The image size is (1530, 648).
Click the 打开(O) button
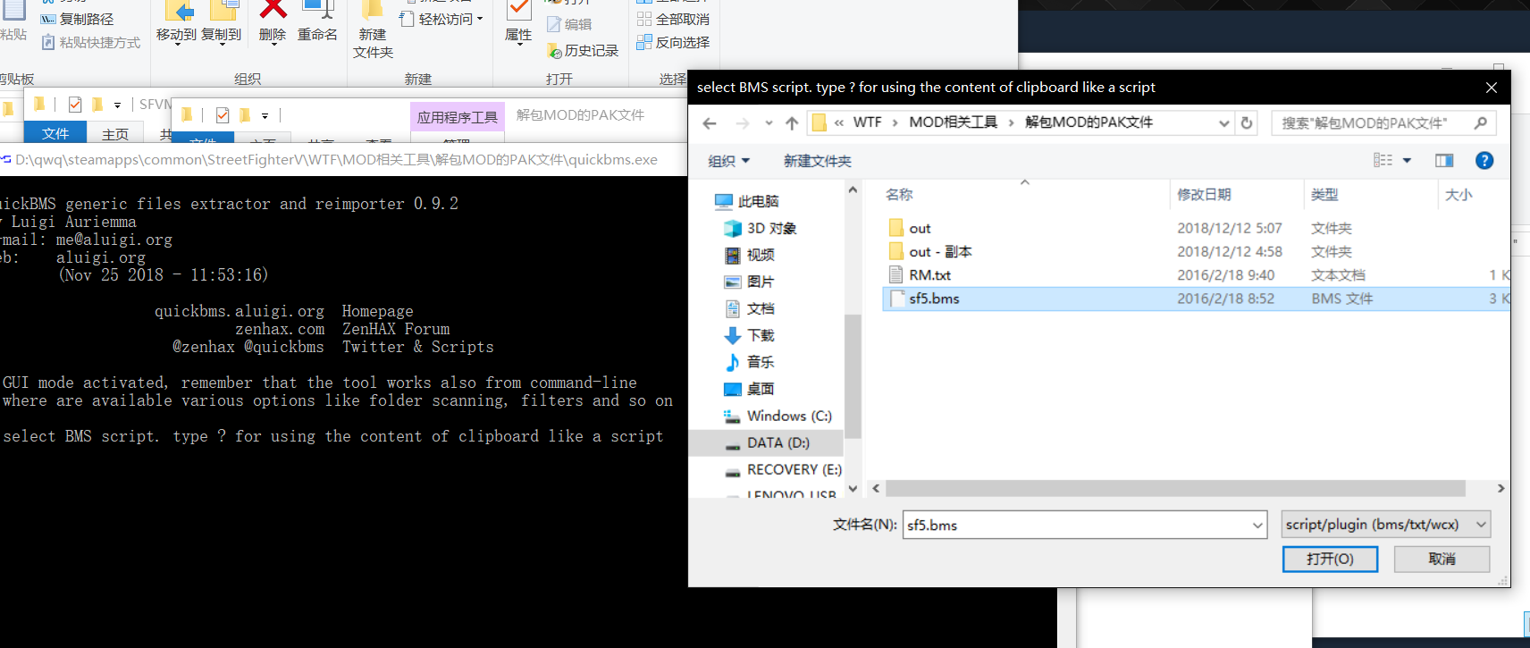coord(1330,559)
